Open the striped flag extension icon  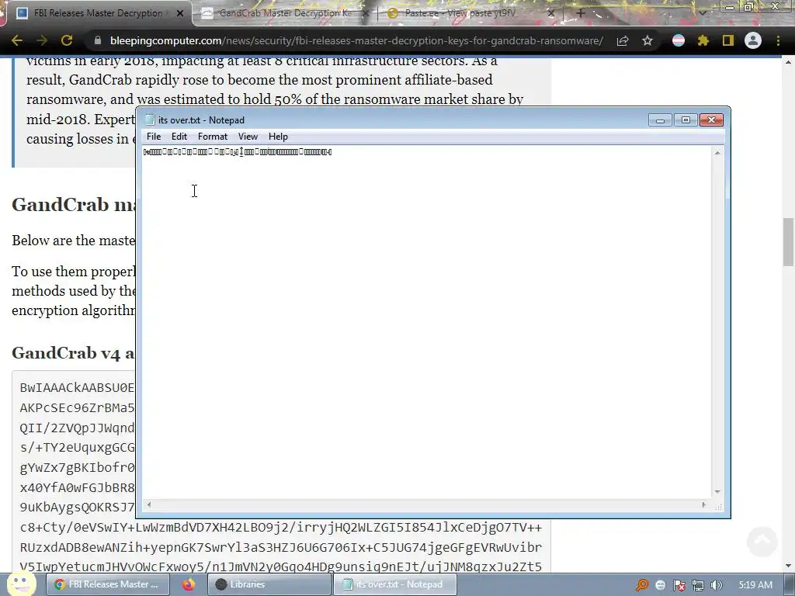pos(679,40)
